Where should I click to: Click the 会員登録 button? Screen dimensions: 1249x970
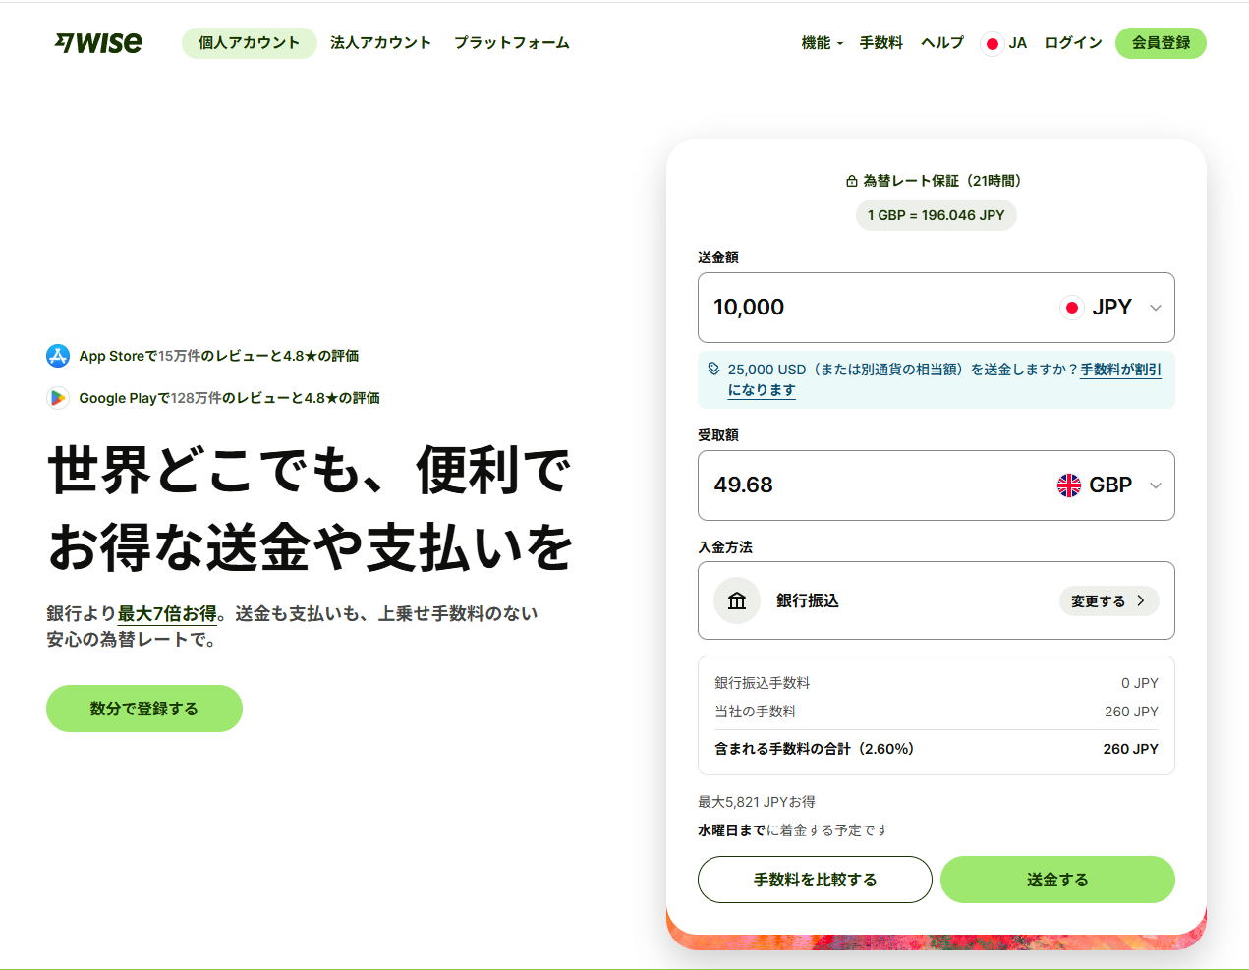click(1161, 43)
